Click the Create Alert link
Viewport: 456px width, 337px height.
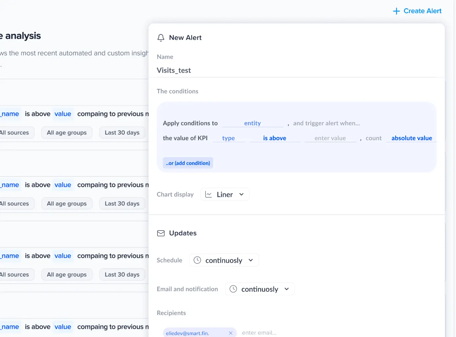[422, 11]
